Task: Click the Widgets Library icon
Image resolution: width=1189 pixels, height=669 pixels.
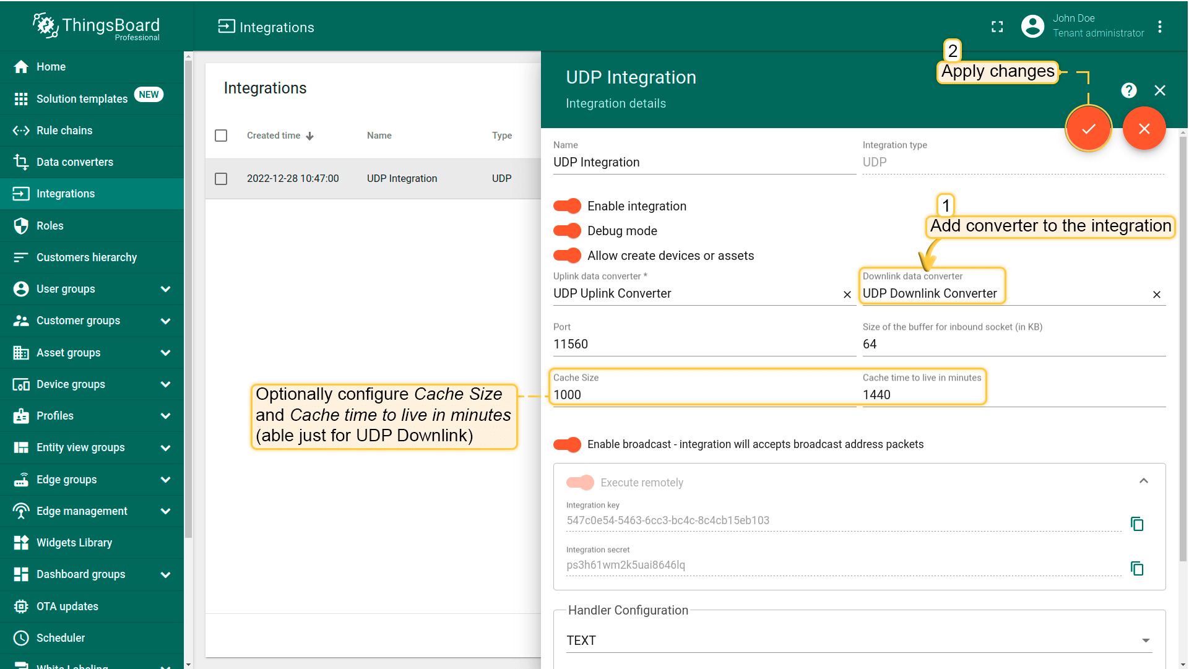Action: pos(21,543)
